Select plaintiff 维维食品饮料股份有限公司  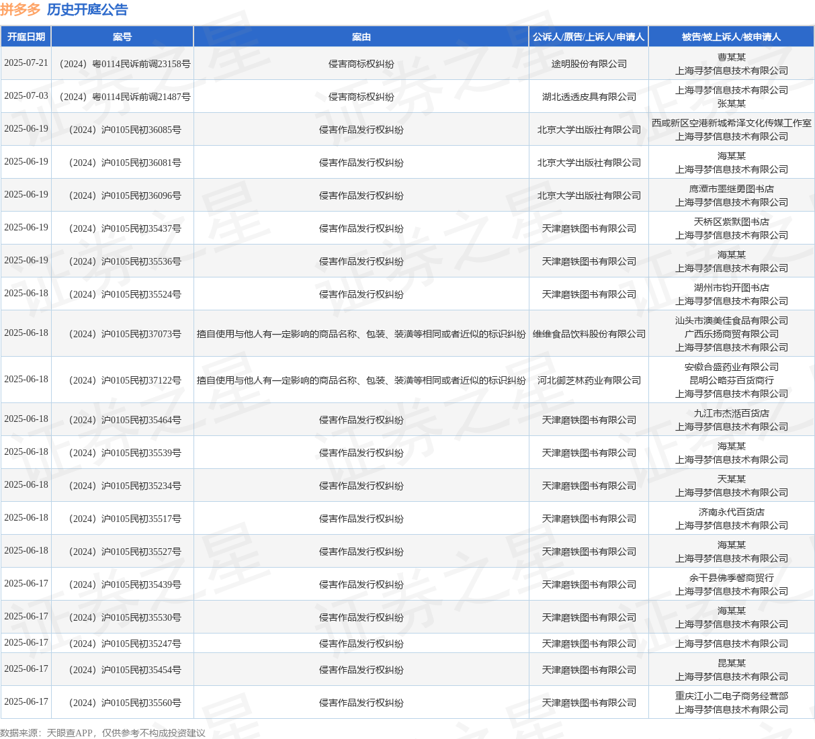click(589, 334)
